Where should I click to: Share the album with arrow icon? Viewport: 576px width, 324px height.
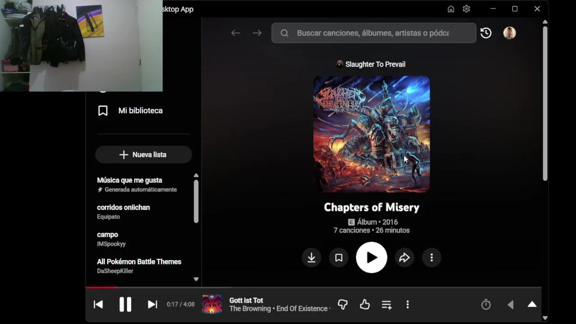pos(405,257)
